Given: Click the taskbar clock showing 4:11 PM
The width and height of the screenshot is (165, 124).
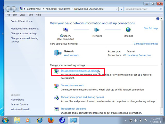Looking at the screenshot, I should coord(155,120).
